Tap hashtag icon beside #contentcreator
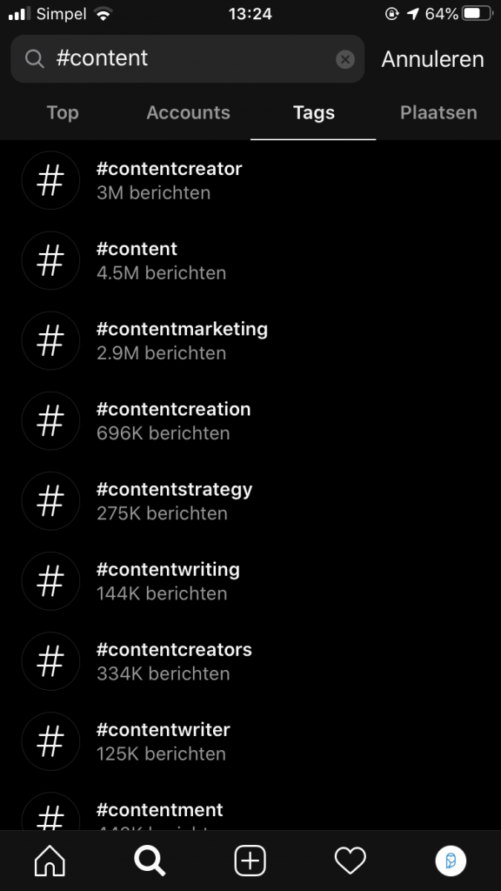This screenshot has height=891, width=501. (x=50, y=180)
